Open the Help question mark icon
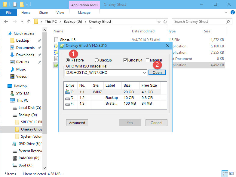236x177 pixels. coord(232,12)
